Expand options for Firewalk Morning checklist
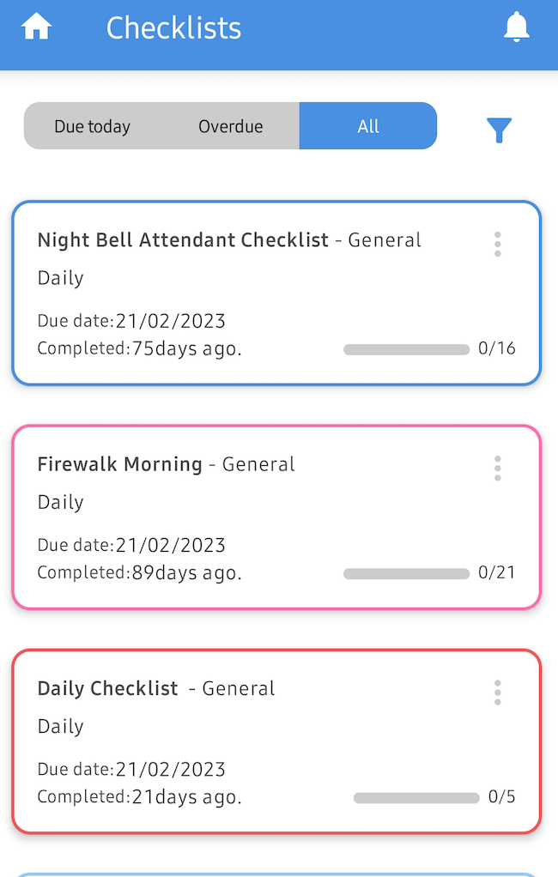 tap(497, 468)
